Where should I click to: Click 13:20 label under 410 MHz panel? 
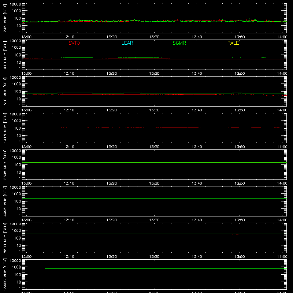click(x=112, y=74)
